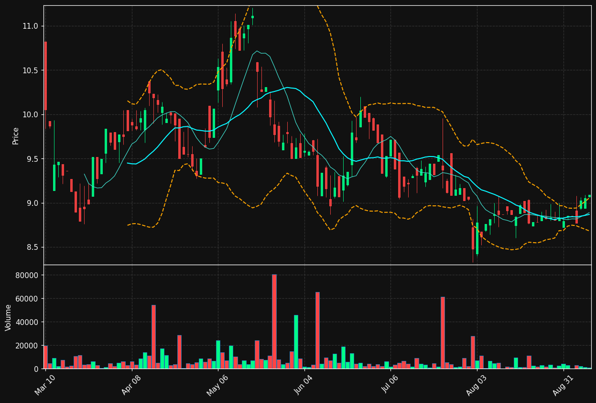
Task: Click the tallest red volume bar reaching 80000
Action: [274, 322]
